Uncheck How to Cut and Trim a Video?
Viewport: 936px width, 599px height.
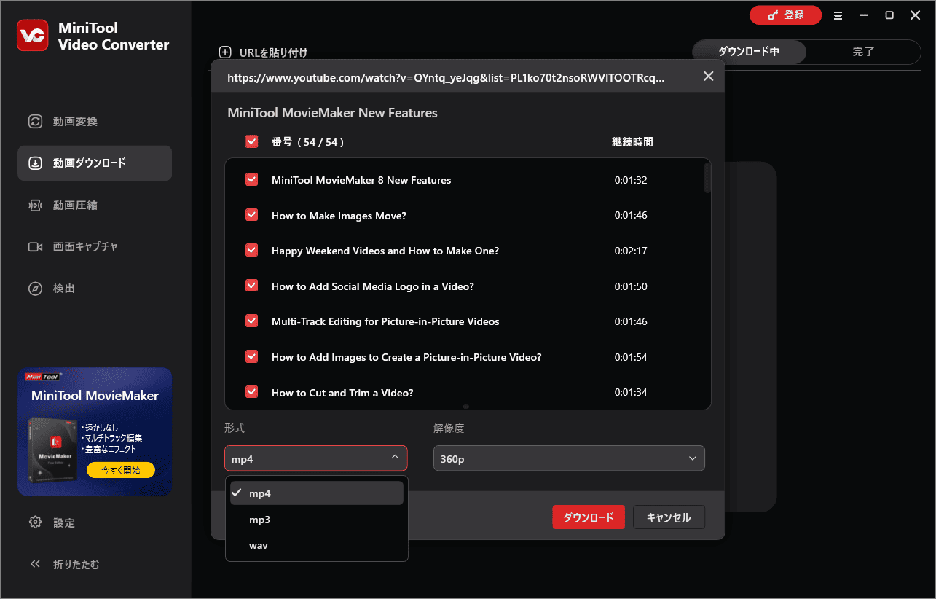tap(252, 392)
